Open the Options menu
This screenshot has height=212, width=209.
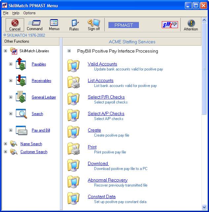29,13
